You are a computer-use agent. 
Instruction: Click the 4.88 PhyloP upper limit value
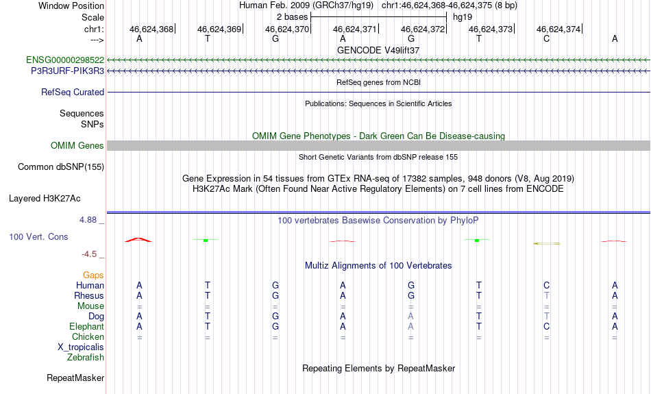click(88, 220)
